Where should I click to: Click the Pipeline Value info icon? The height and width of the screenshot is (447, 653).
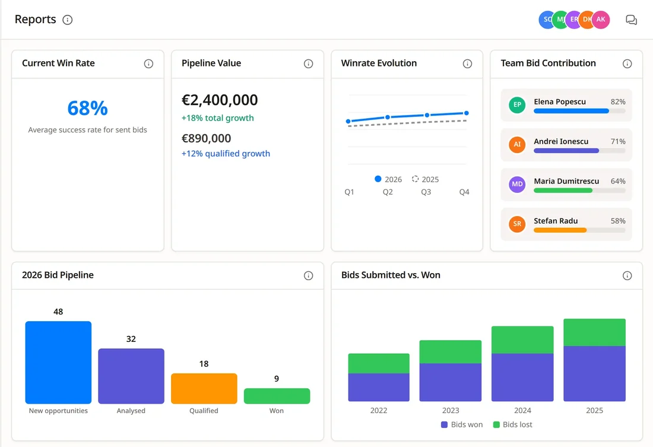tap(308, 64)
